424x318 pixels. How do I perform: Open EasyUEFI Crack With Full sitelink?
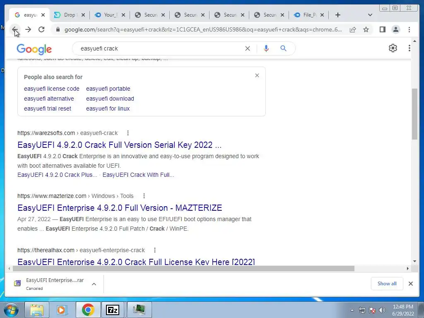click(x=138, y=175)
